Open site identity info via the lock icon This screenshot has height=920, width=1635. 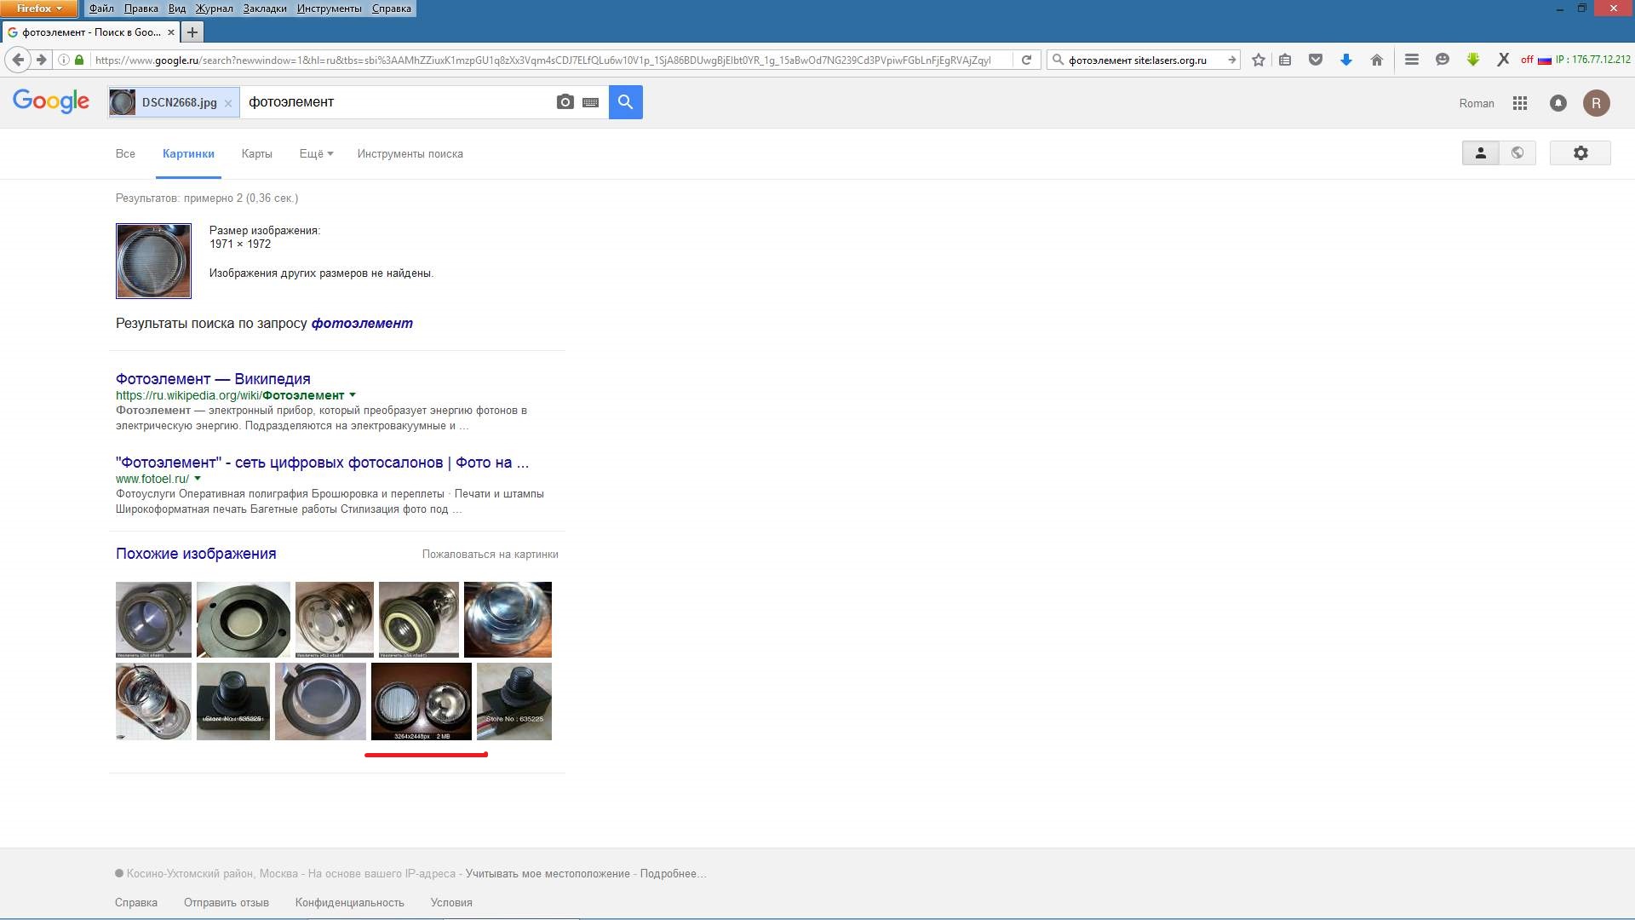tap(79, 60)
